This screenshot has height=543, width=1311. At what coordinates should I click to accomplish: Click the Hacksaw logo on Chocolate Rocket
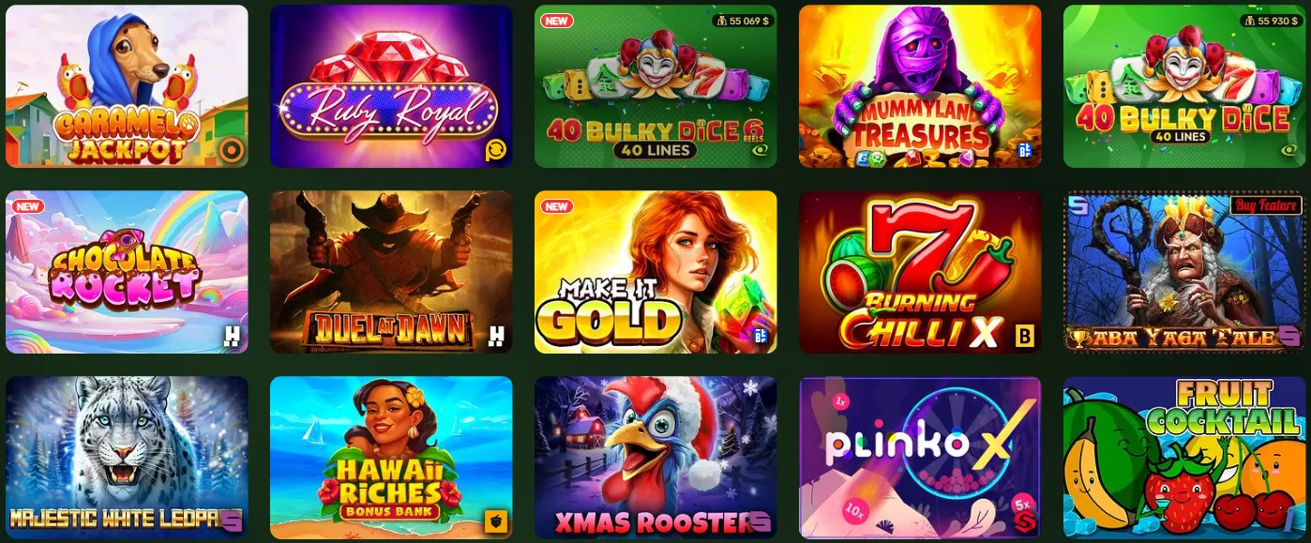[232, 335]
